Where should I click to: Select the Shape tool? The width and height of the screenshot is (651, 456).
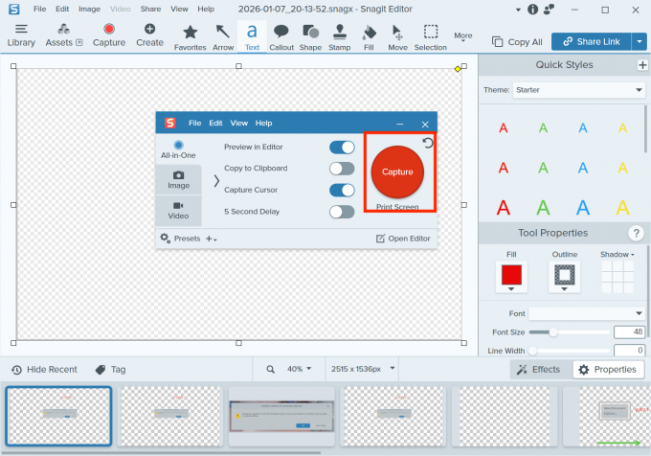pyautogui.click(x=310, y=35)
